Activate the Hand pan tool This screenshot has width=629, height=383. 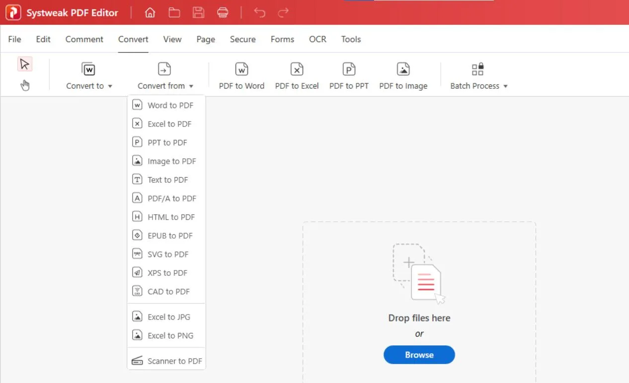pyautogui.click(x=25, y=85)
